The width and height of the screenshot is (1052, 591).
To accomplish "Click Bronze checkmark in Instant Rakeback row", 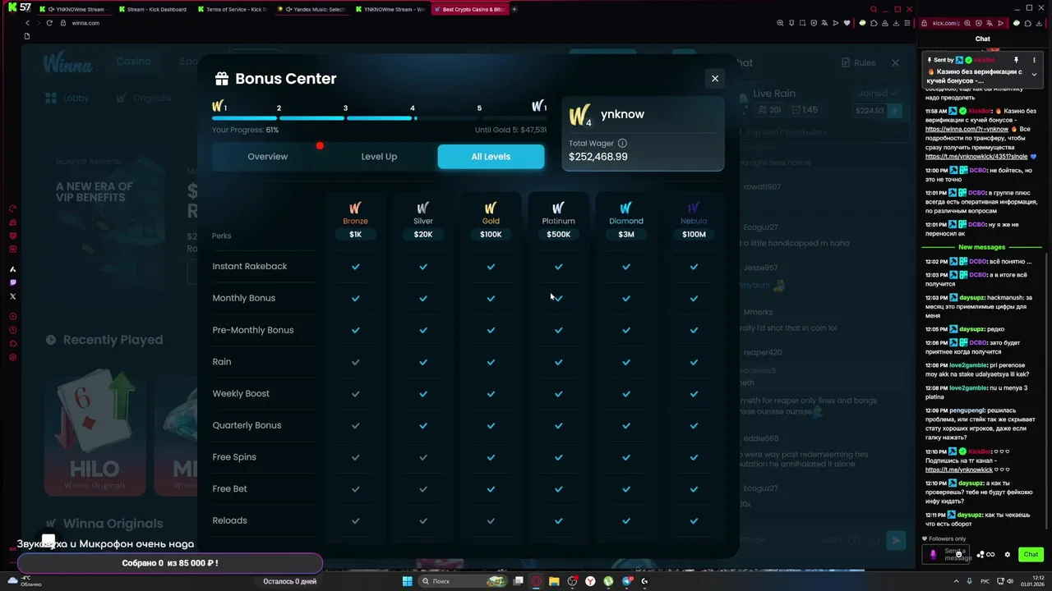I will (355, 267).
